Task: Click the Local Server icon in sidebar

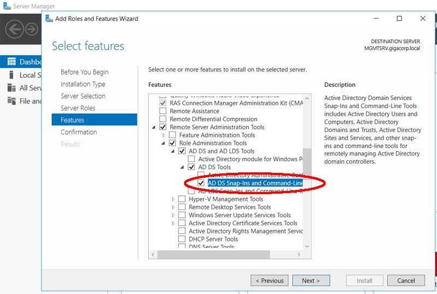Action: point(11,75)
